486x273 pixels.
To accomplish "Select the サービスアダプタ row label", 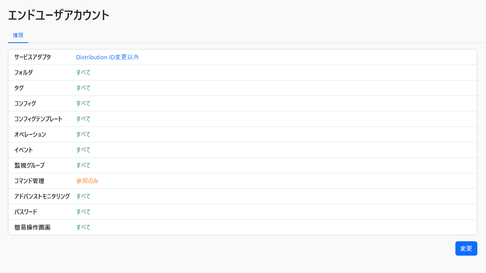I will coord(33,57).
